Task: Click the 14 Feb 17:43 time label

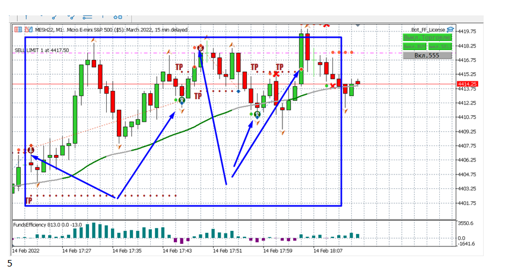Action: (x=177, y=250)
